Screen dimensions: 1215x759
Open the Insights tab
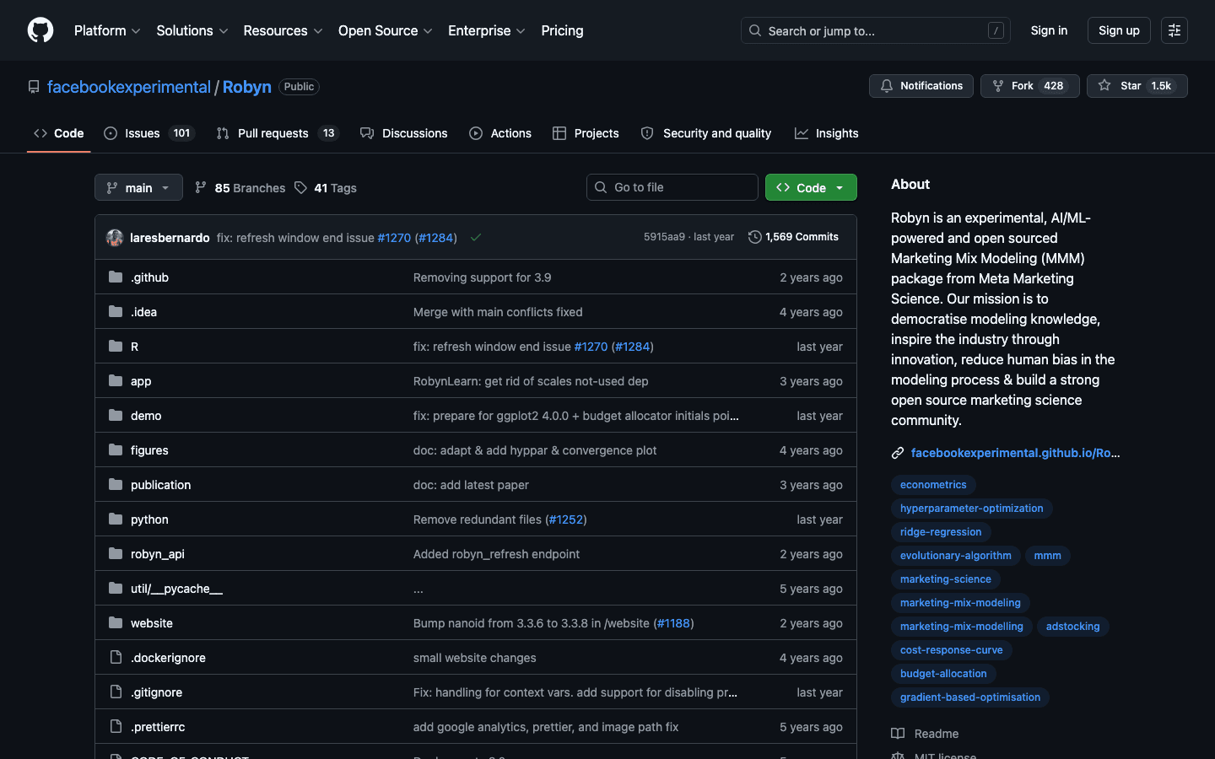(827, 133)
